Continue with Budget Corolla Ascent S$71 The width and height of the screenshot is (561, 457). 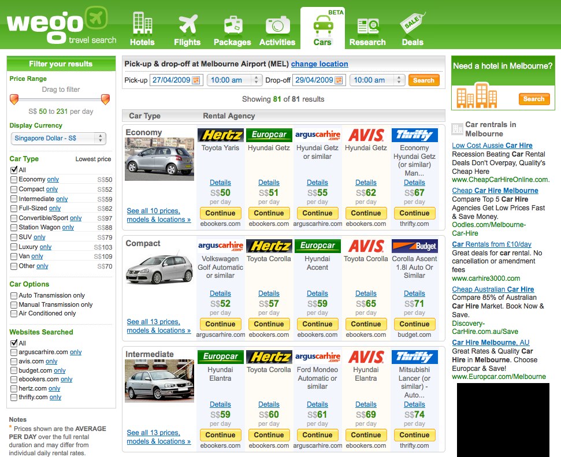(x=415, y=324)
